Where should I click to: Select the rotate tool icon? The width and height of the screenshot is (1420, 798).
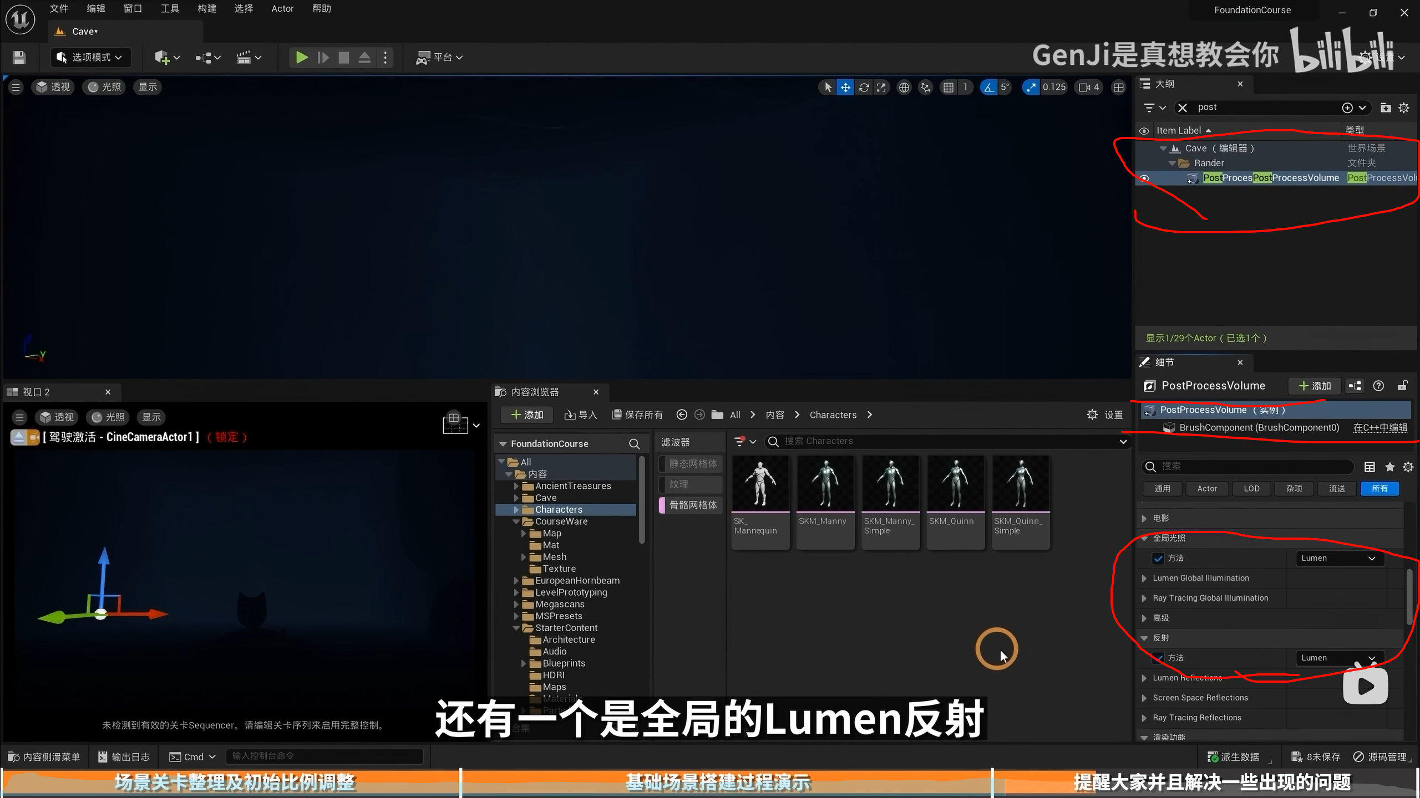coord(864,87)
